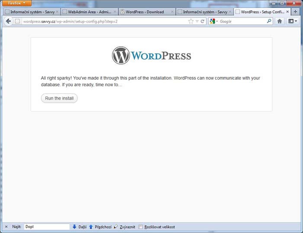Close the first Informační systém tab
The width and height of the screenshot is (303, 233).
pos(57,12)
